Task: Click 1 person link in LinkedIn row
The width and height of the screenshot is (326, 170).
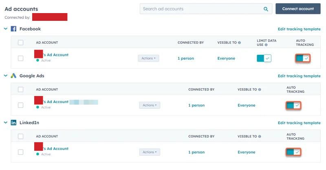Action: pos(196,152)
